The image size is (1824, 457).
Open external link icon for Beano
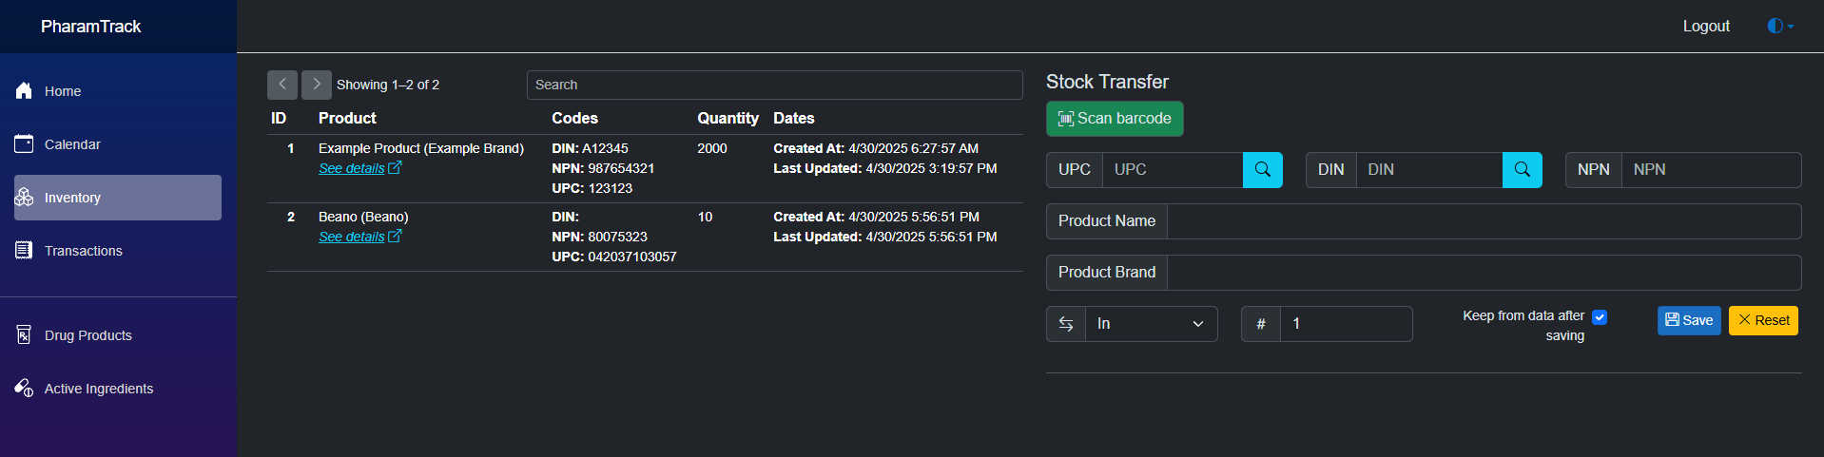pyautogui.click(x=395, y=237)
